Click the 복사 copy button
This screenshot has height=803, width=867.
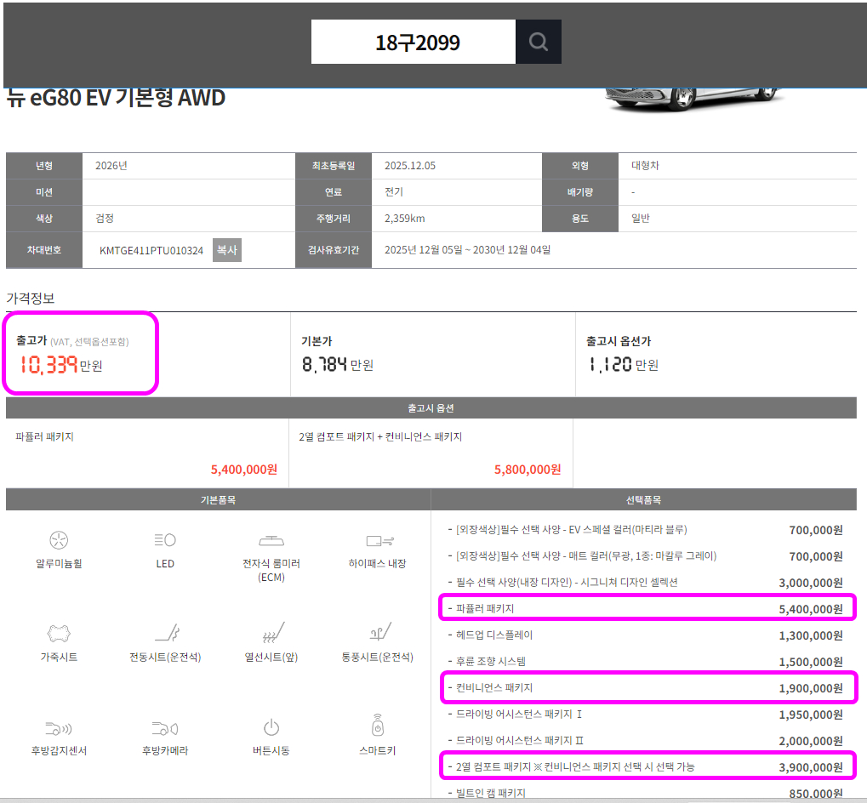click(x=226, y=250)
